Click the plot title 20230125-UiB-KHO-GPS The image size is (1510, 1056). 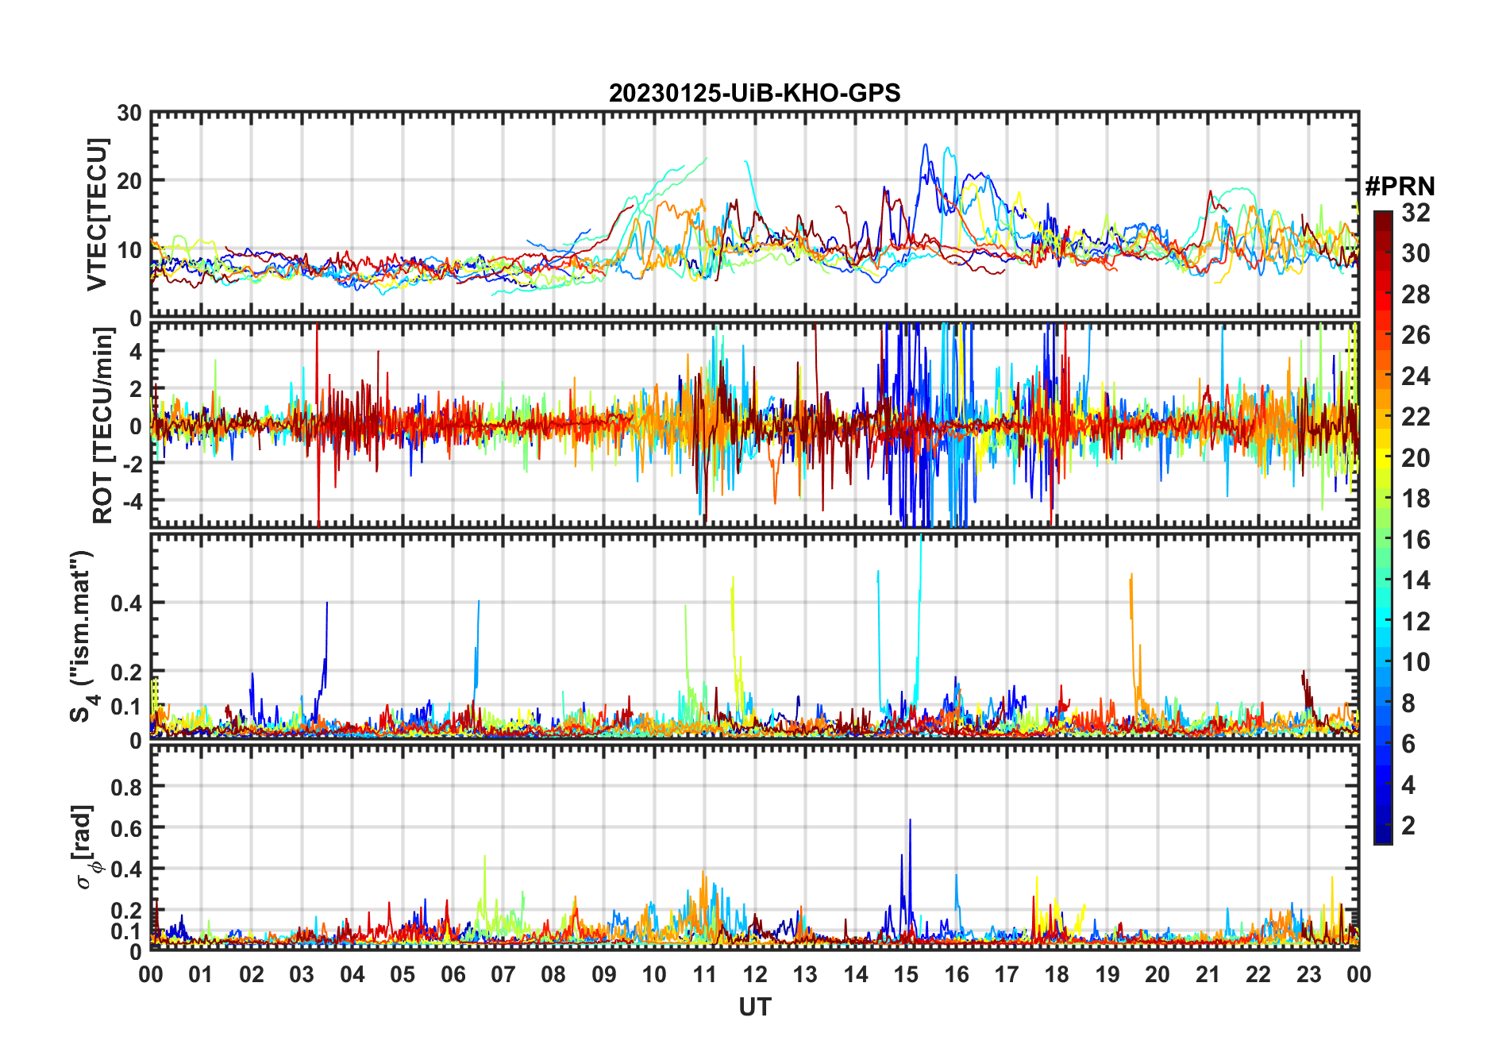pos(754,94)
